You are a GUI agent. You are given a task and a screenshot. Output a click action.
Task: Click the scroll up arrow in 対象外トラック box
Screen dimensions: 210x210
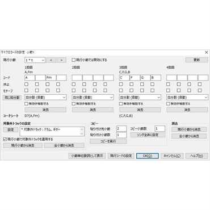[82, 129]
